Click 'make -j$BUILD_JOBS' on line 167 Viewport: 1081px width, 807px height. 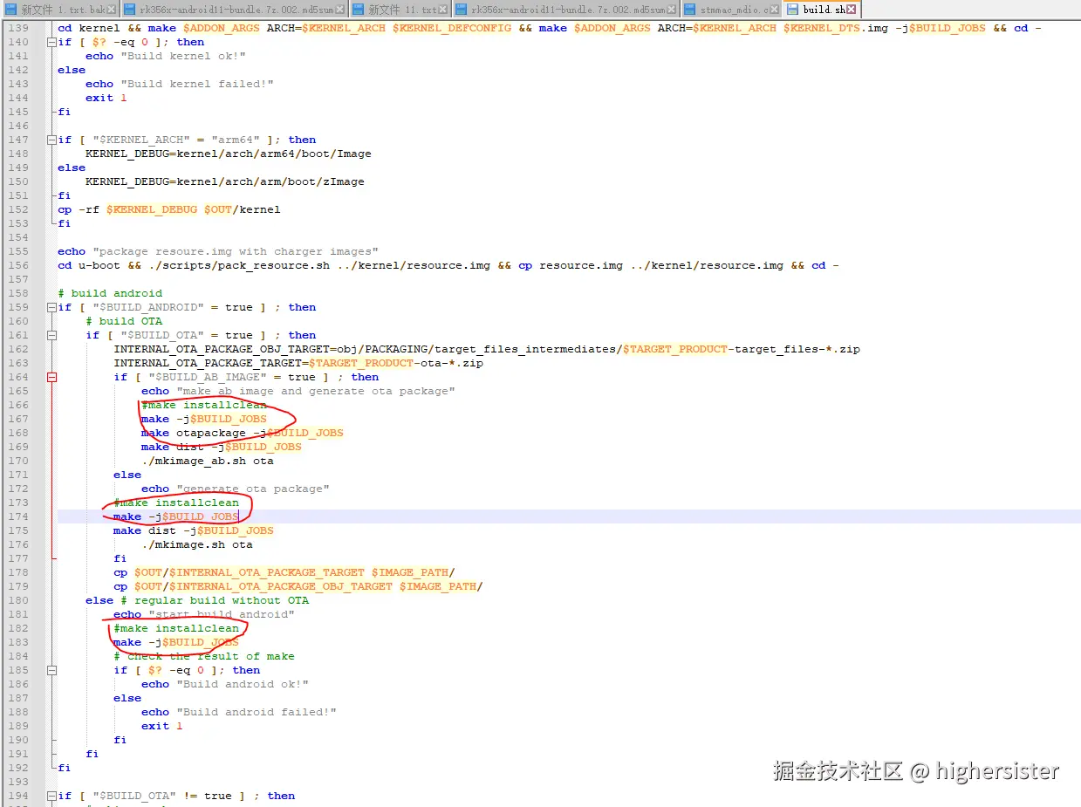coord(203,419)
